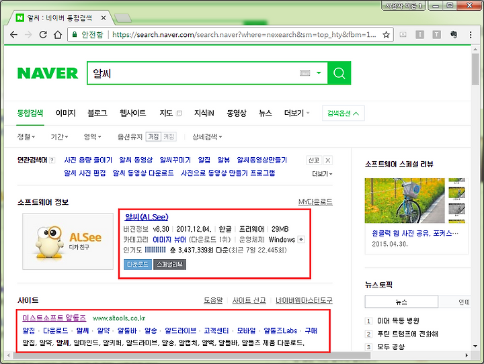Select the 뉴스 tab in 뉴스토픽 panel
The image size is (484, 364).
click(x=401, y=302)
